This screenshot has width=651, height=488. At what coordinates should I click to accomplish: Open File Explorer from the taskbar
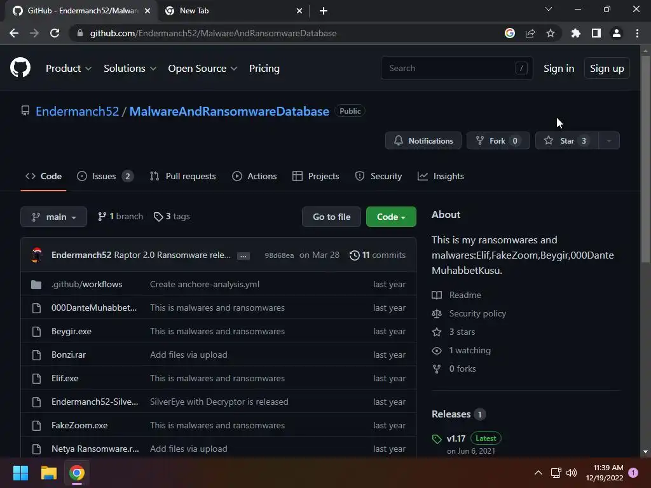[48, 473]
